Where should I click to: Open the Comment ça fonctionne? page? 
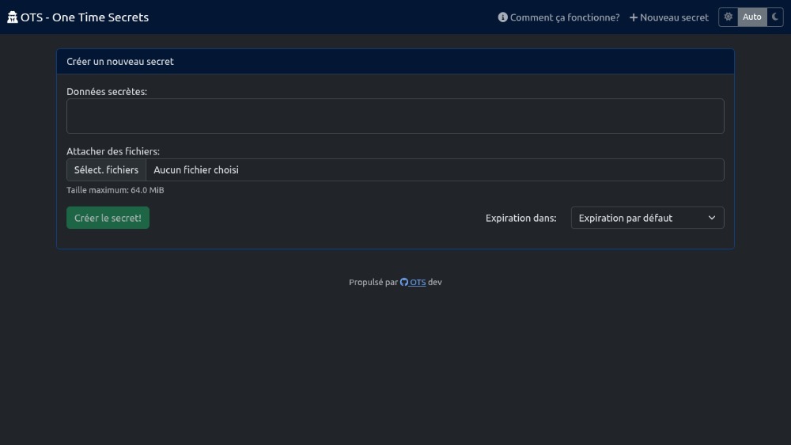(564, 17)
